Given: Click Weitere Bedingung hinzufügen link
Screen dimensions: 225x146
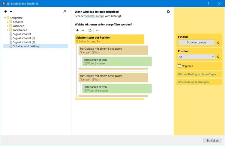Looking at the screenshot, I should pyautogui.click(x=197, y=74).
